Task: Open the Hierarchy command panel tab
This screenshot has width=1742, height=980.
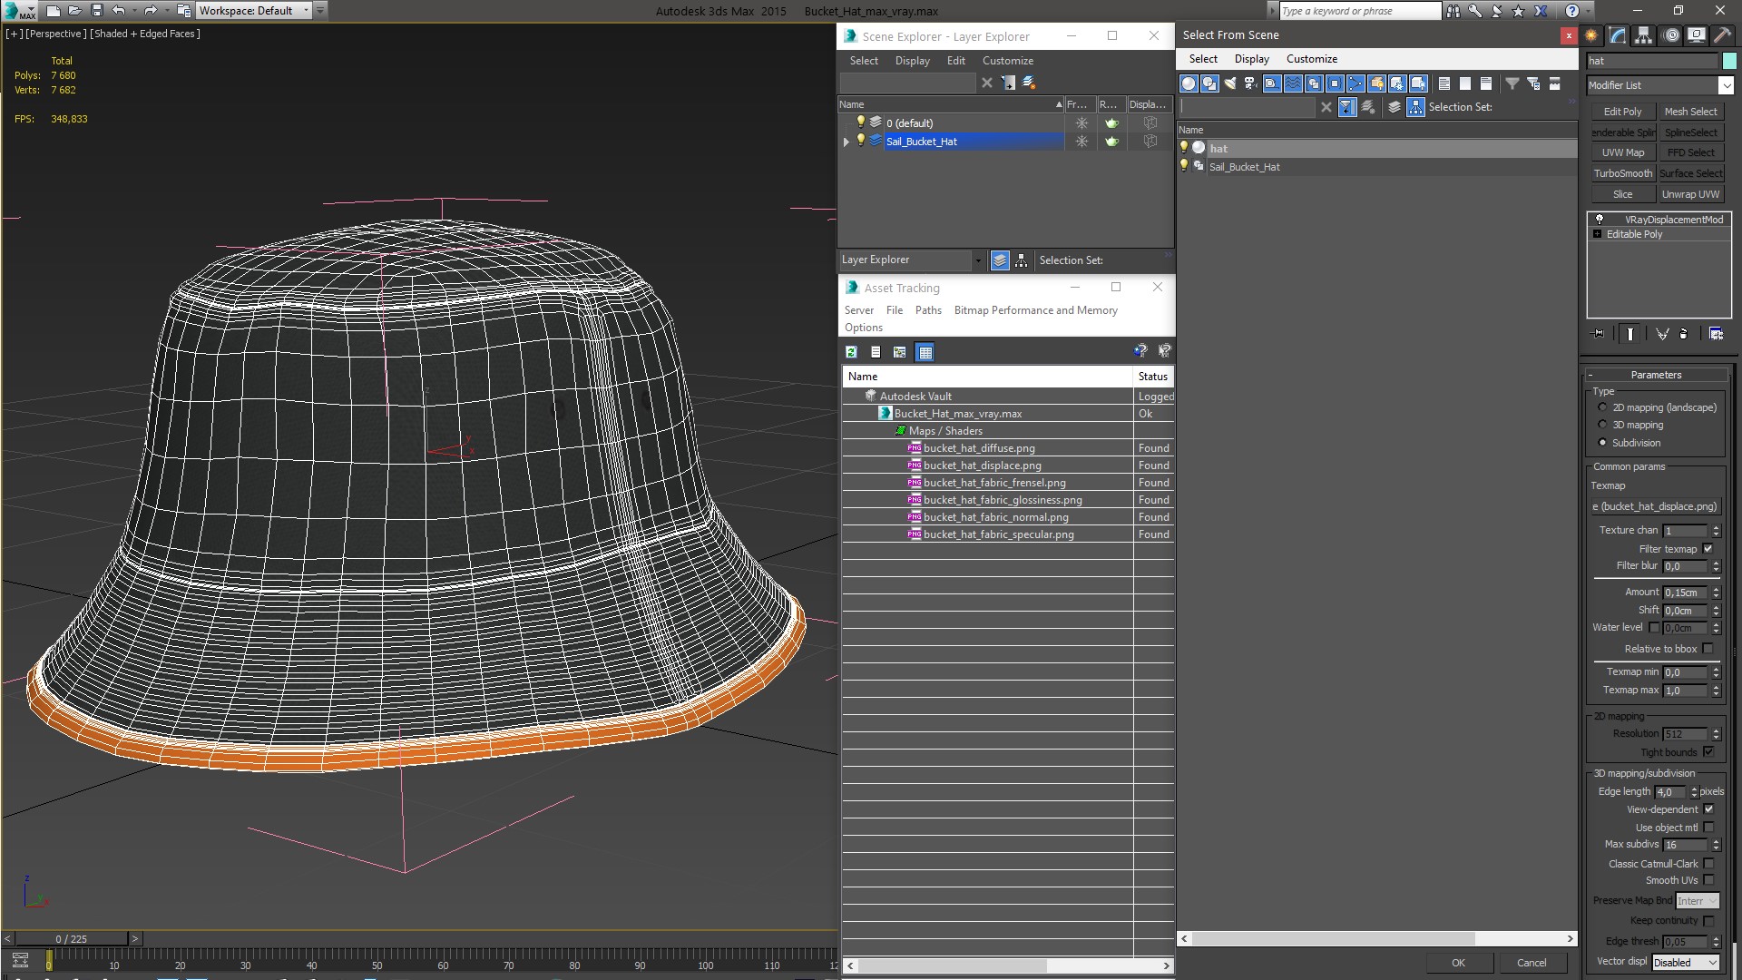Action: coord(1643,35)
